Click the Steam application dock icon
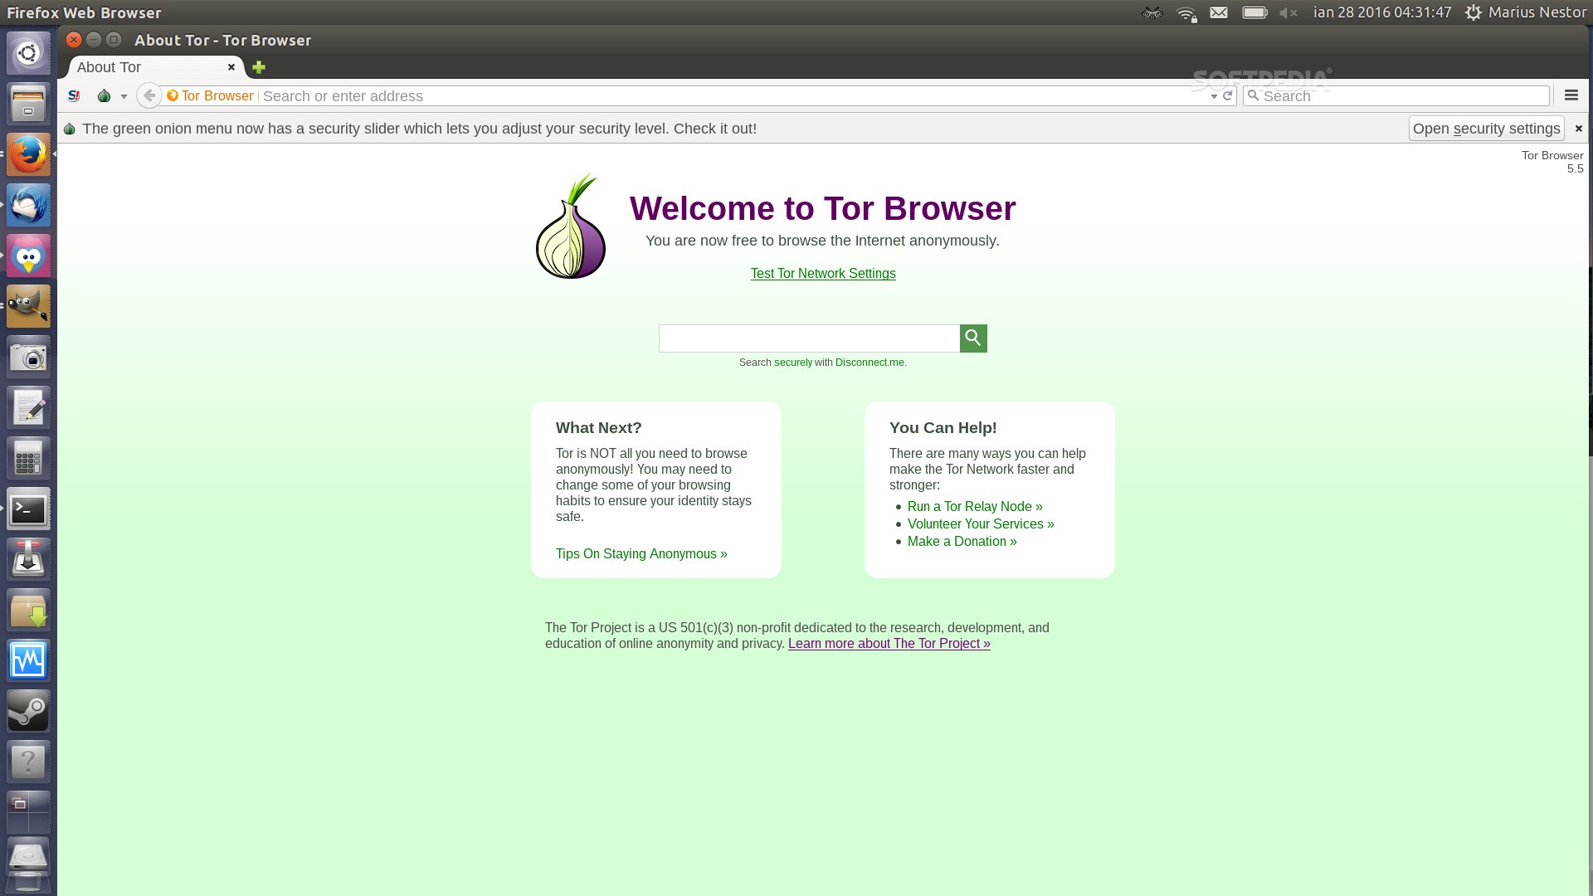The height and width of the screenshot is (896, 1593). click(x=28, y=711)
